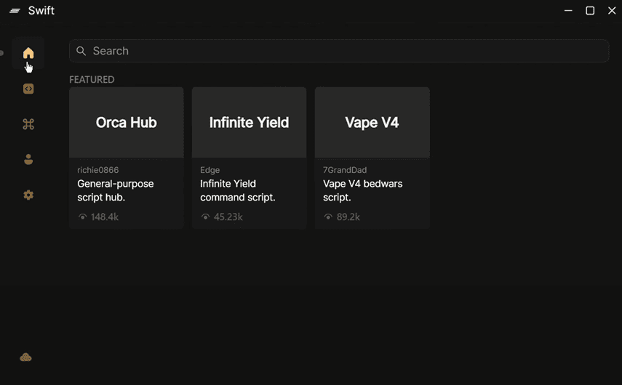The height and width of the screenshot is (385, 622).
Task: Select the 'Infinite Yield command script.' description
Action: click(x=238, y=190)
